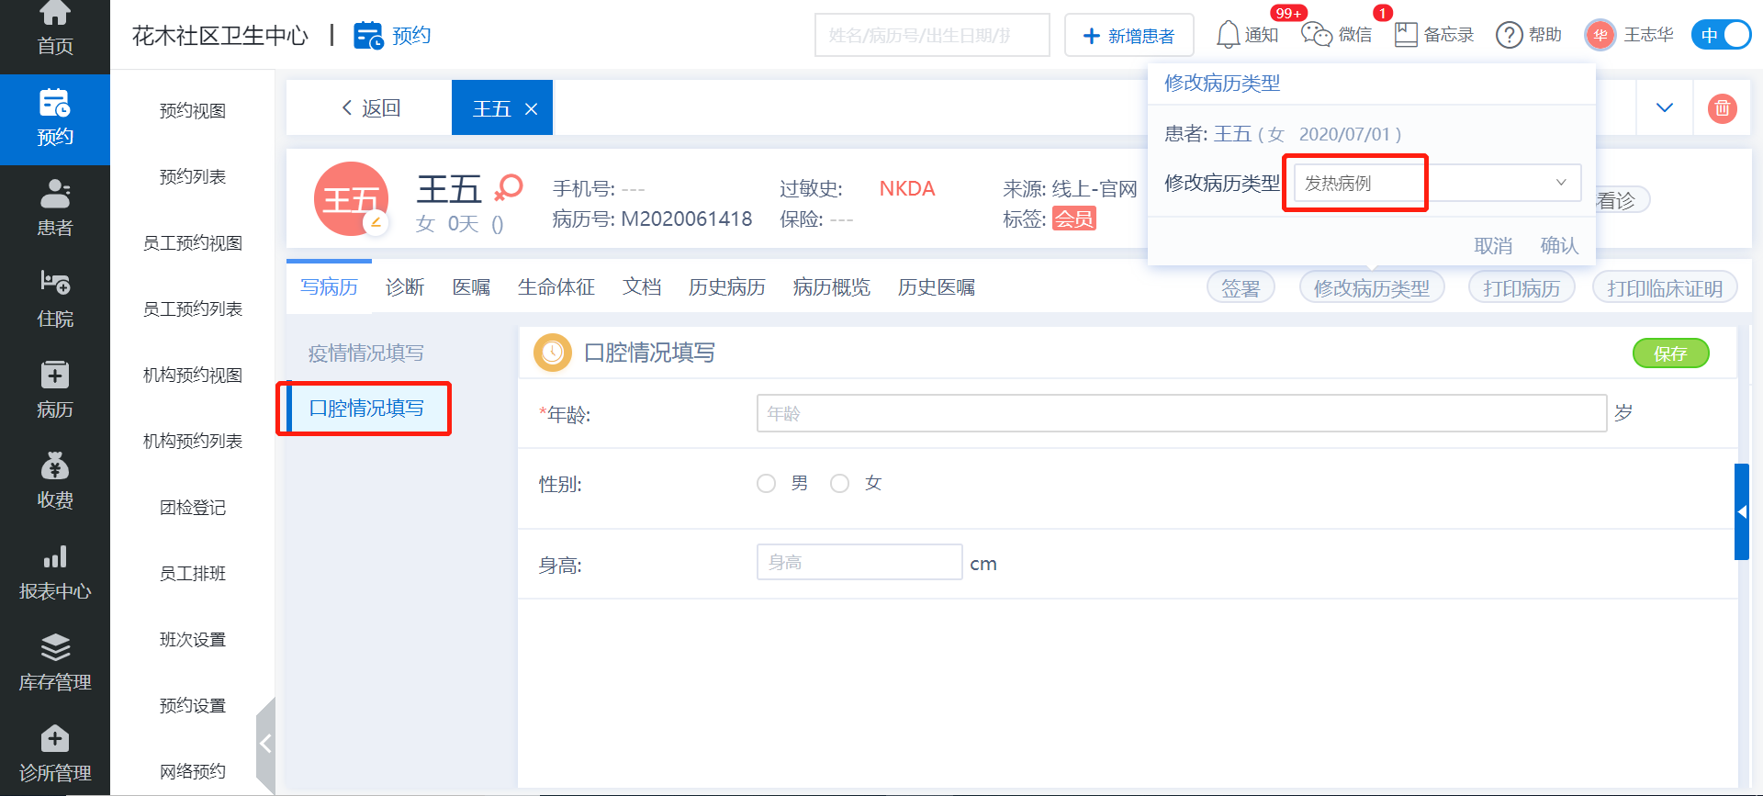Switch to 历史病历 tab
1763x796 pixels.
pos(727,287)
